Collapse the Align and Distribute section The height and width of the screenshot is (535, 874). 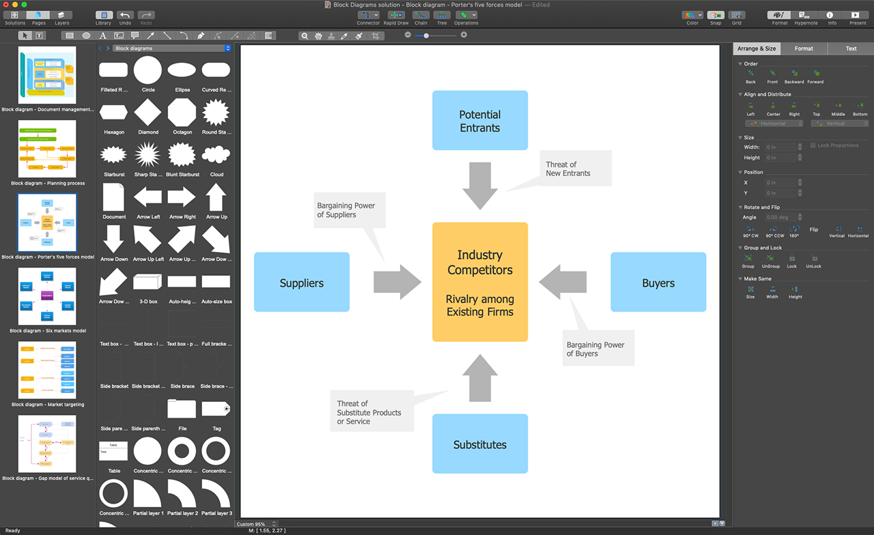740,94
